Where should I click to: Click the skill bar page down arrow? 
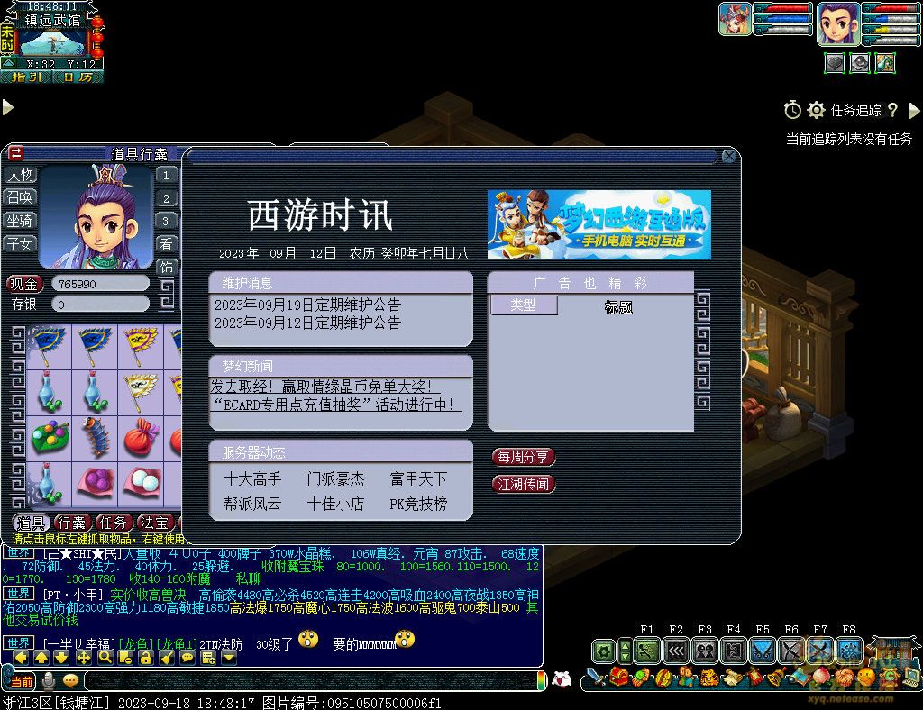[626, 657]
